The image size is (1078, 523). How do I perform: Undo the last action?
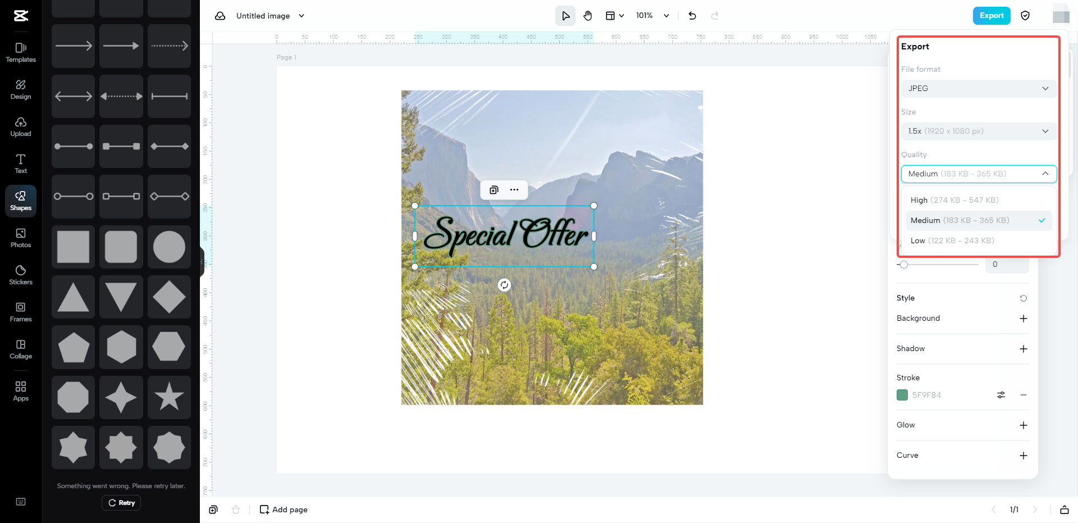(692, 16)
